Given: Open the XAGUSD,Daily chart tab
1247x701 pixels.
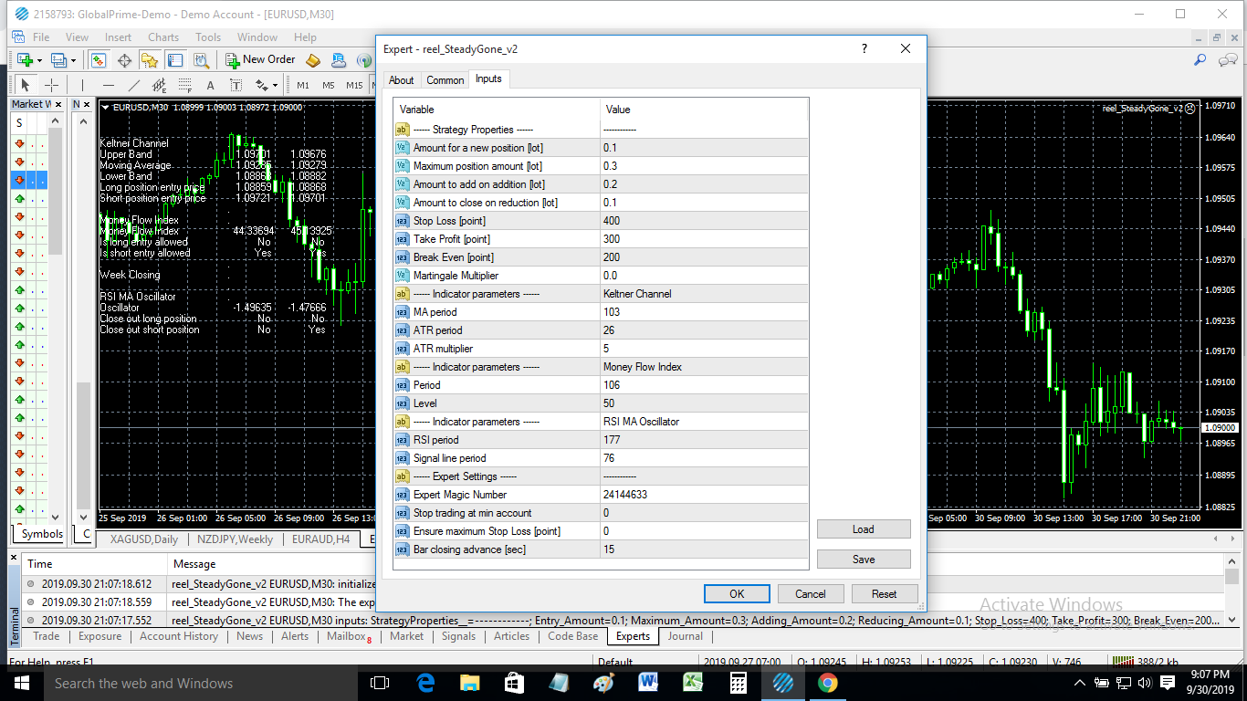Looking at the screenshot, I should pos(144,539).
